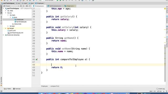The image size is (168, 94).
Task: Open the TODO tool window tab
Action: point(7,89)
